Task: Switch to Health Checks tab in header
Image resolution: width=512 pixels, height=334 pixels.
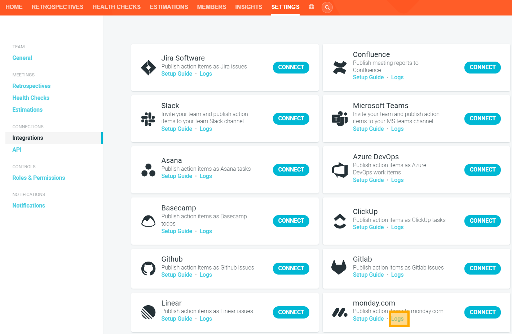Action: coord(116,7)
